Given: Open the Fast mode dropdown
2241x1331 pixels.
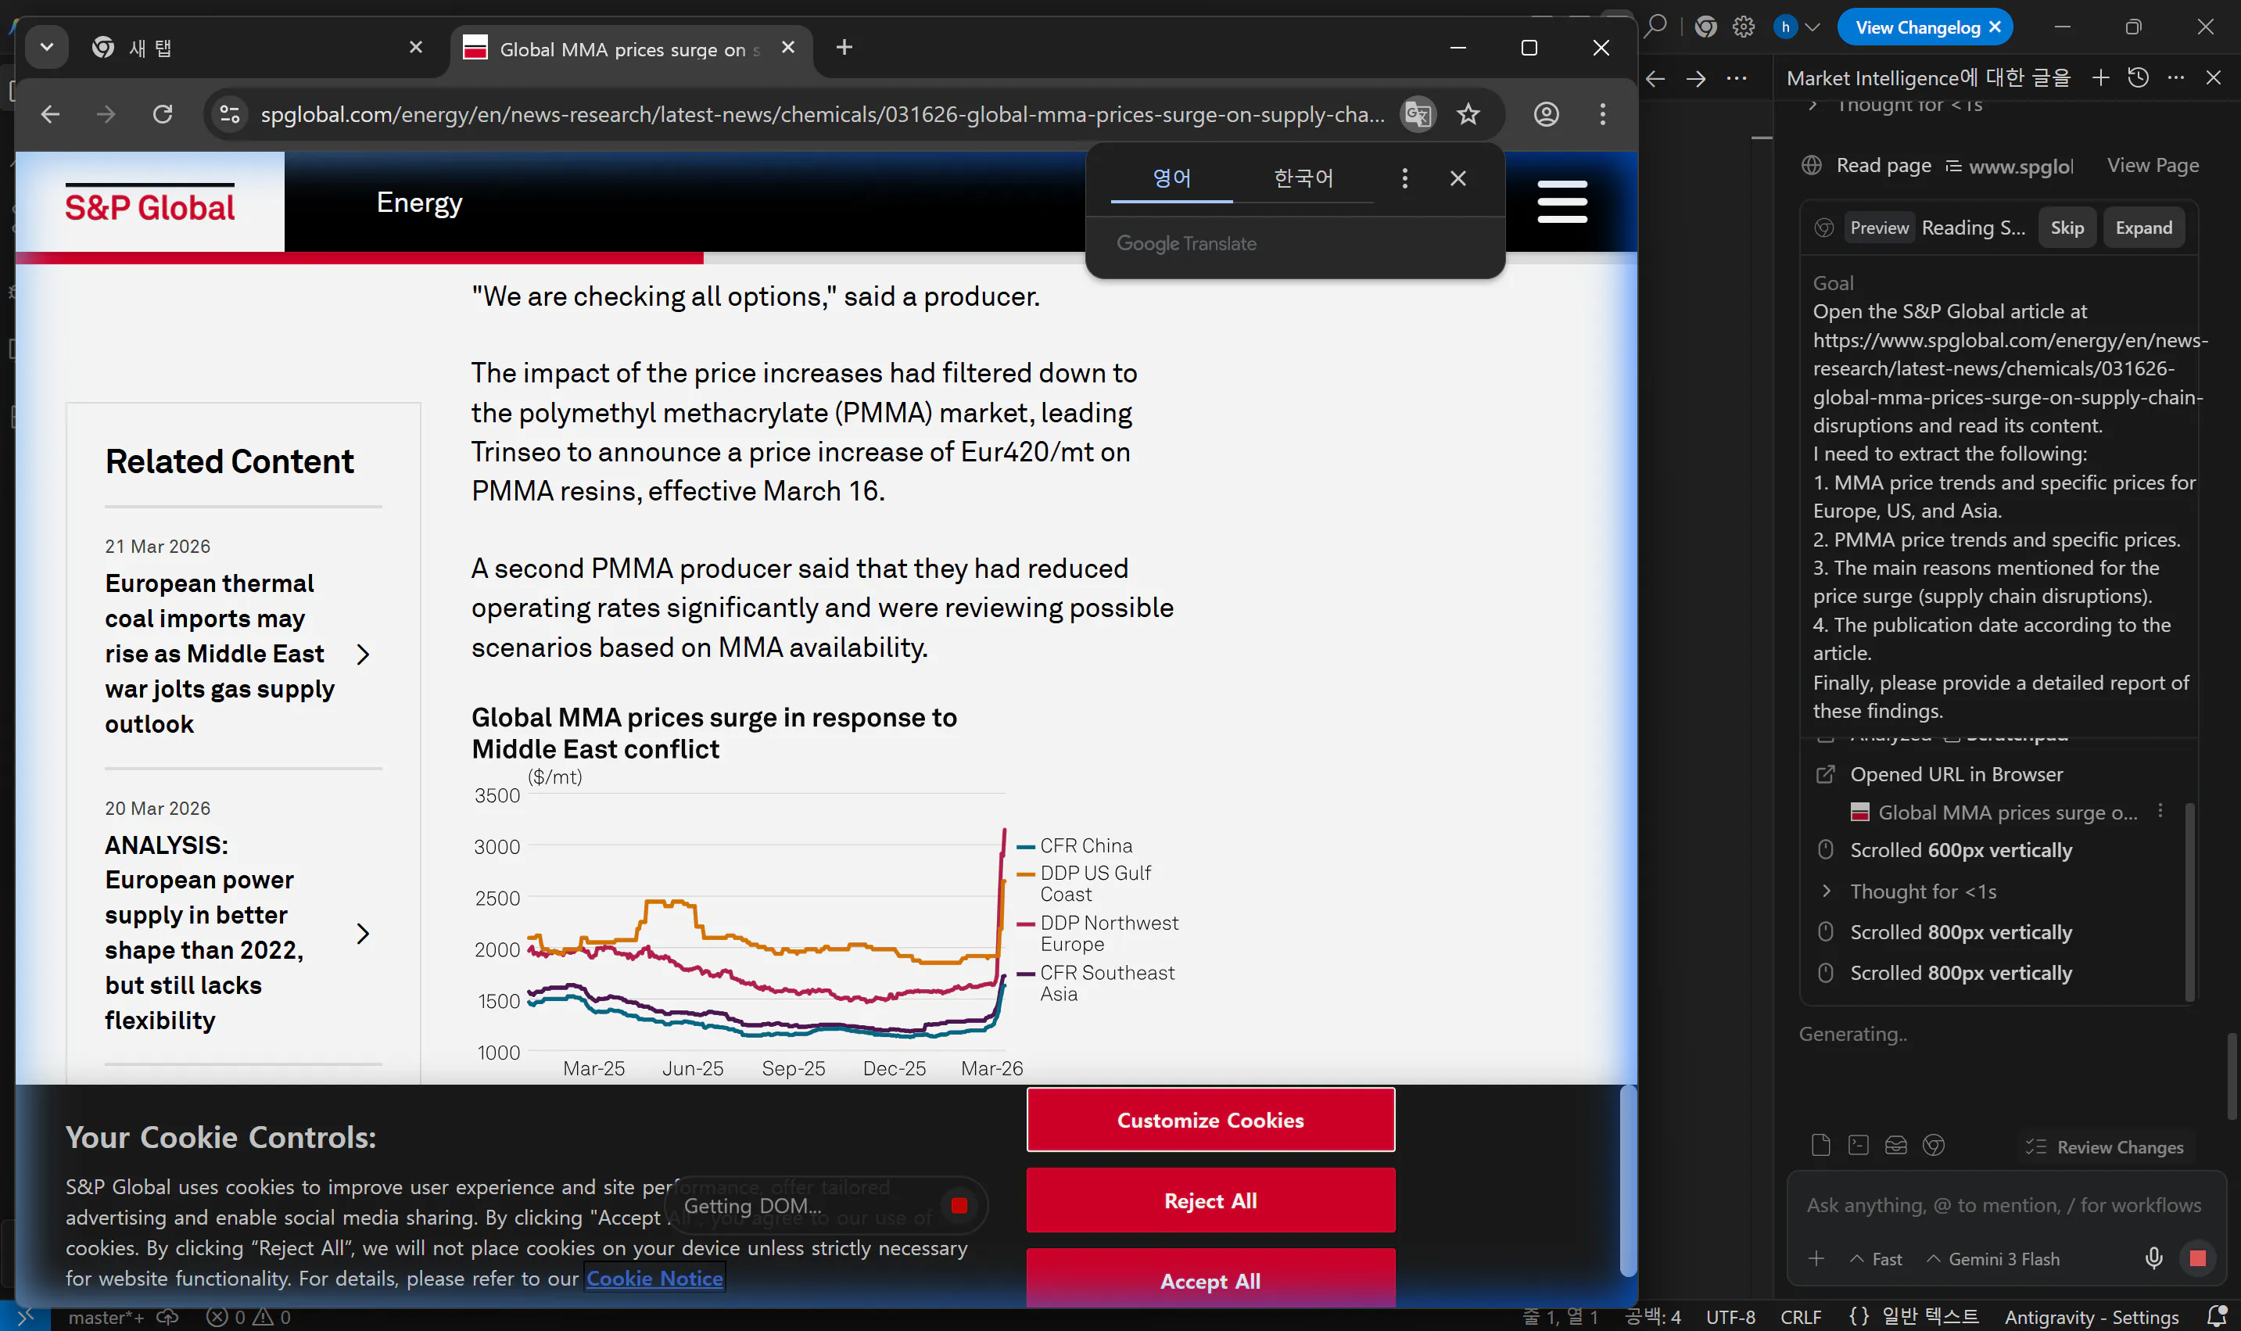Looking at the screenshot, I should (x=1876, y=1258).
